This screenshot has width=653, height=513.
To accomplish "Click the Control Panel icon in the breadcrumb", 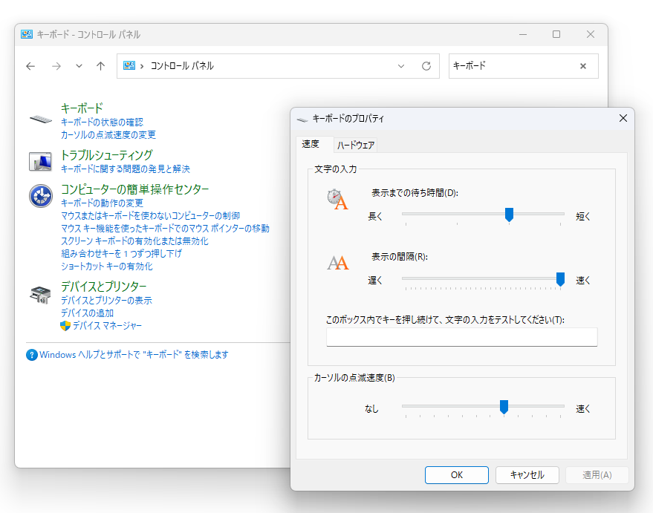I will coord(128,66).
